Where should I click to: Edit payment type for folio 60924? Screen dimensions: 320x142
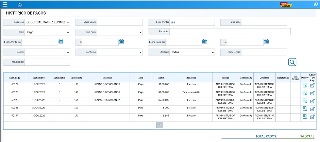(313, 85)
